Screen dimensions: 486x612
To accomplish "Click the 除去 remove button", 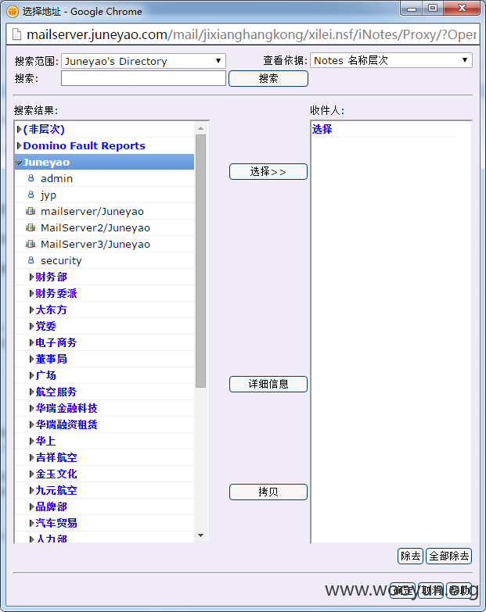I will tap(410, 556).
